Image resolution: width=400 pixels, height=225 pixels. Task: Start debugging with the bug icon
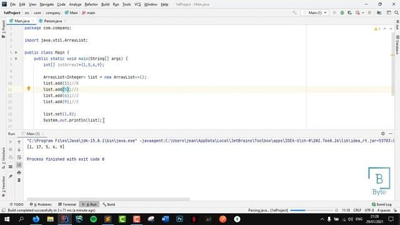tap(342, 12)
